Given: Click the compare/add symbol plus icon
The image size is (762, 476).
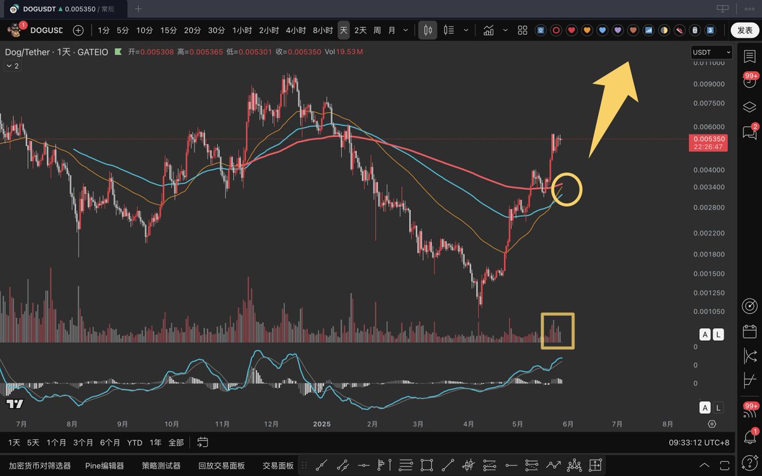Looking at the screenshot, I should click(78, 30).
